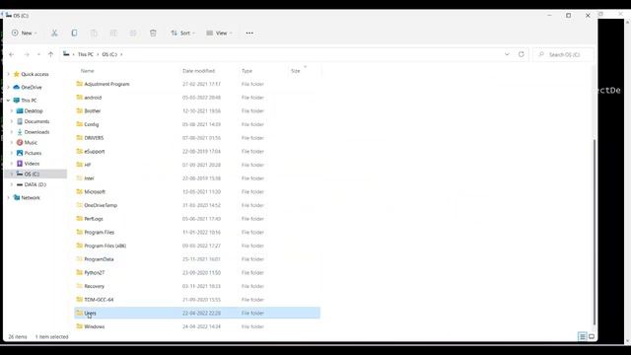Go up one folder level
The height and width of the screenshot is (355, 631).
coord(50,54)
